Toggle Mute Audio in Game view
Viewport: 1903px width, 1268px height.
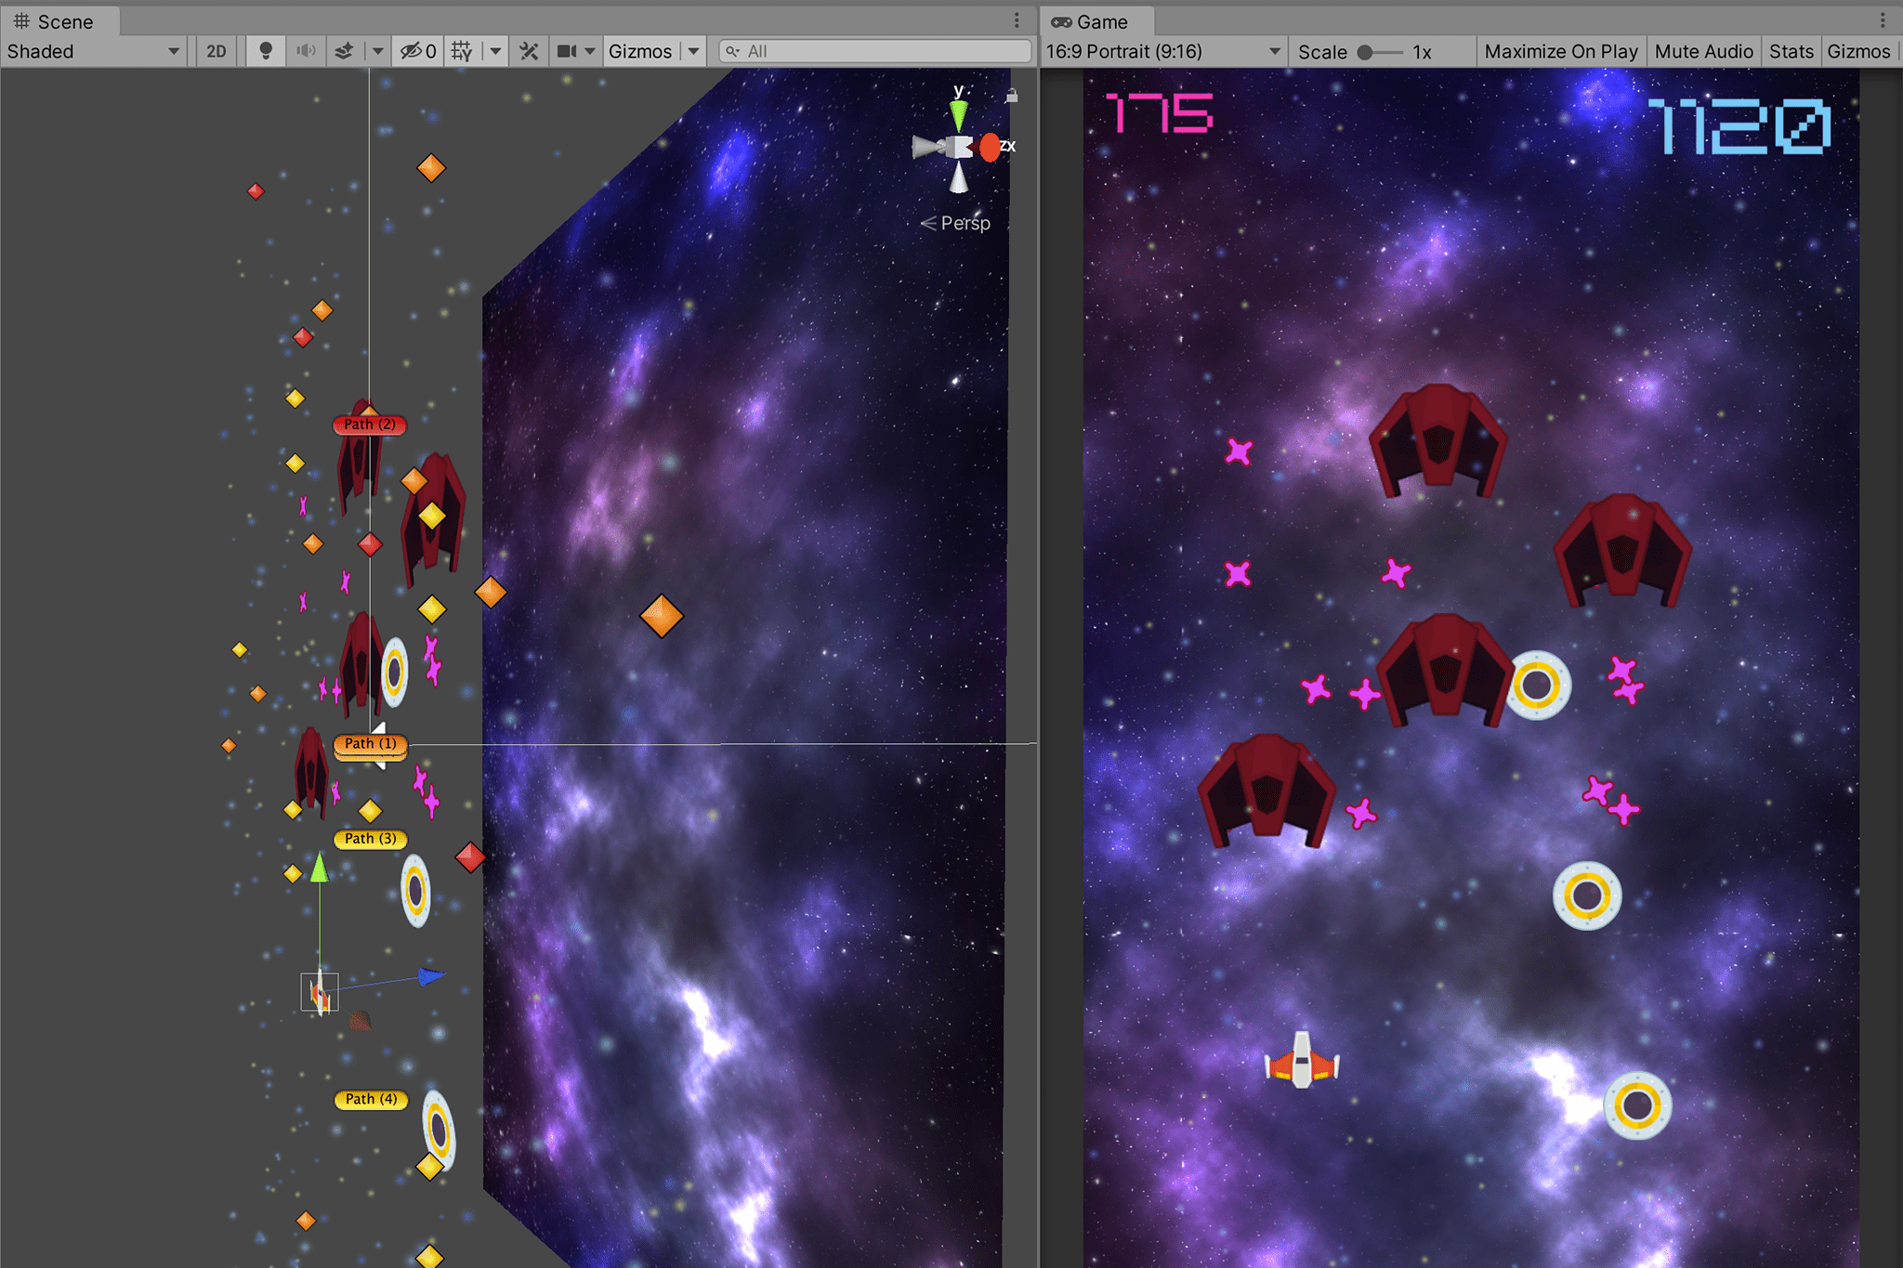(1703, 51)
